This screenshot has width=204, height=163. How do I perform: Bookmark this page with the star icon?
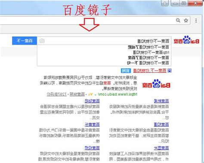tap(186, 21)
